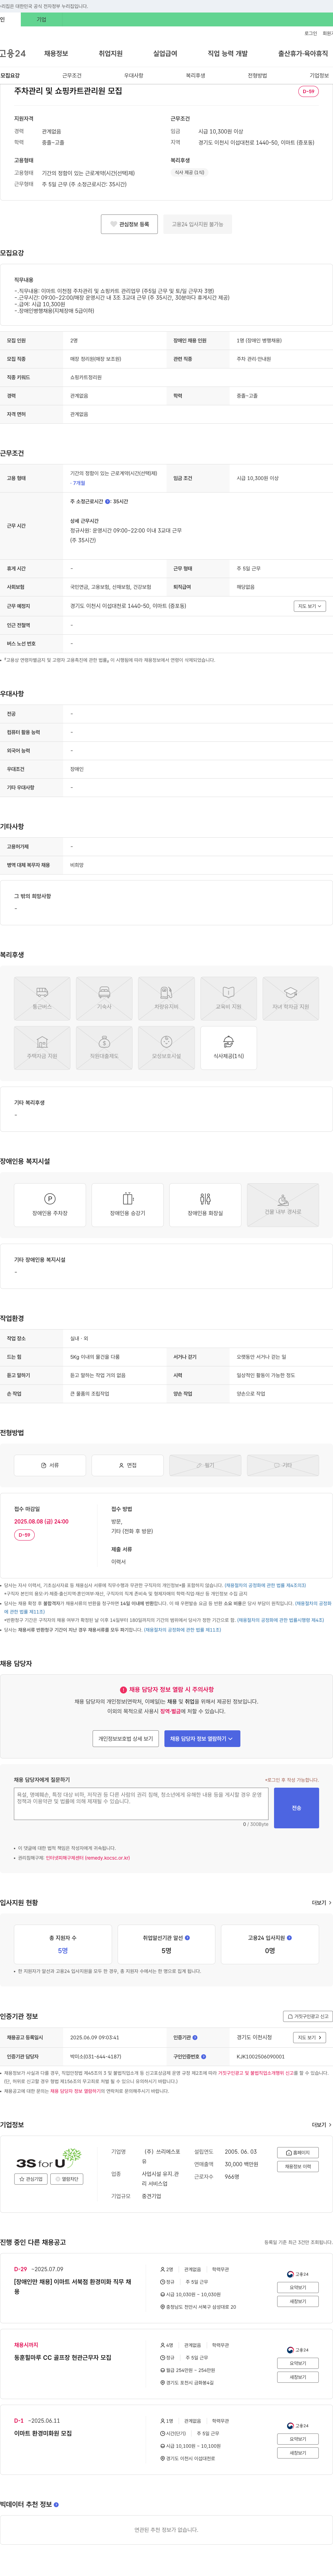Click 요약보기 for the D-29 posting
Screen dimensions: 333x2576
pyautogui.click(x=297, y=2287)
